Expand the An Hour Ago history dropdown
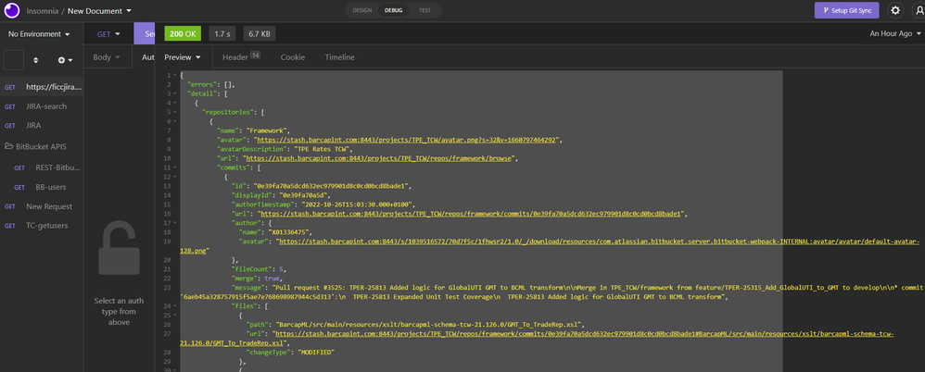The image size is (925, 372). 893,34
